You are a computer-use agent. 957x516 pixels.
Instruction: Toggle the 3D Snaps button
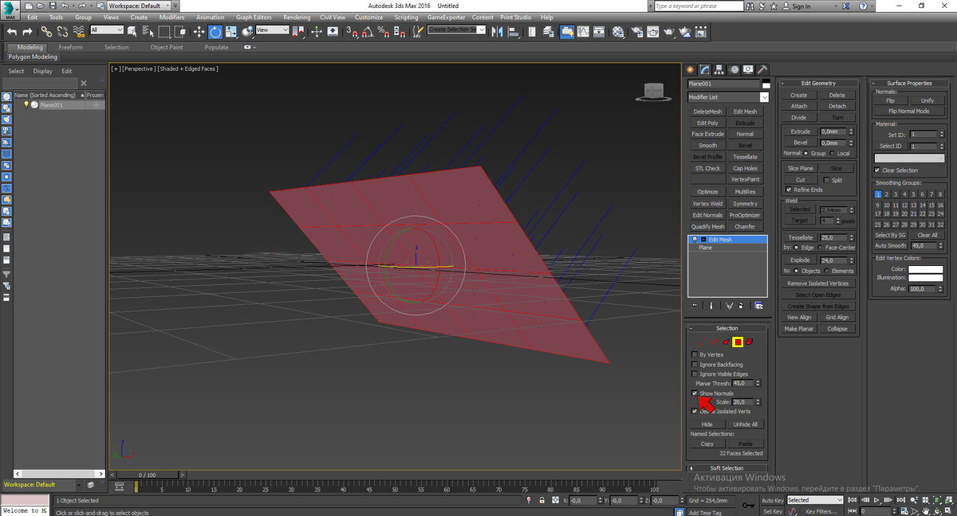point(352,32)
